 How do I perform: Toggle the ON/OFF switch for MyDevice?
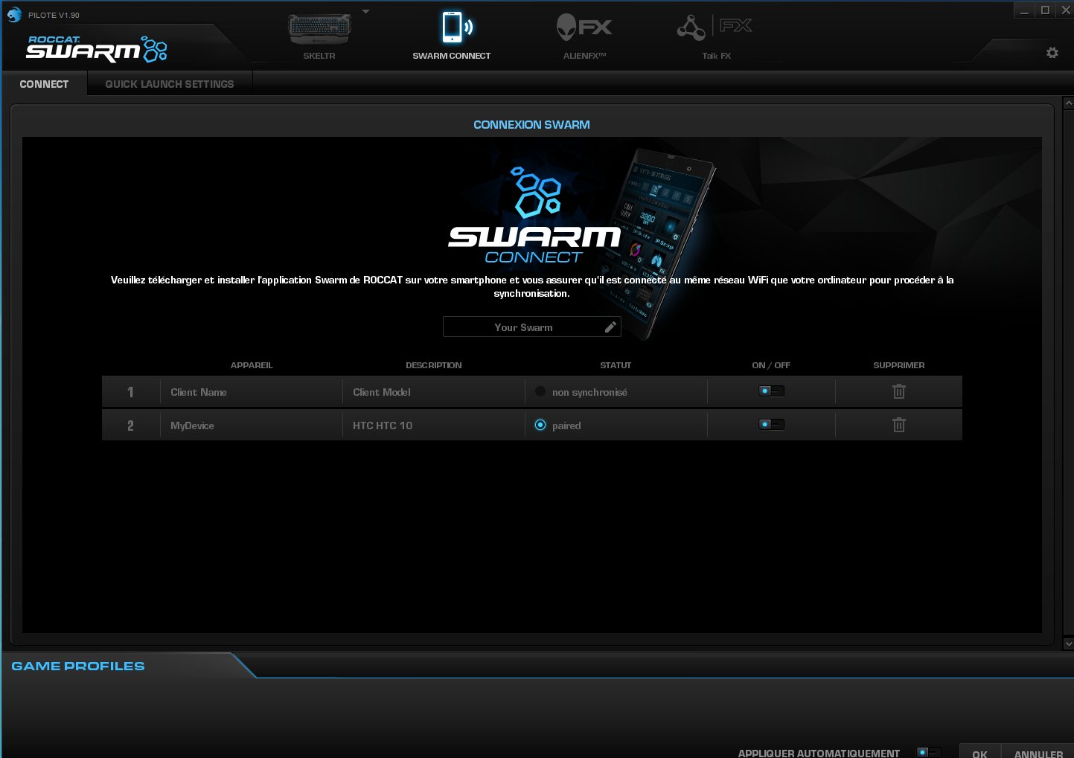pyautogui.click(x=771, y=423)
